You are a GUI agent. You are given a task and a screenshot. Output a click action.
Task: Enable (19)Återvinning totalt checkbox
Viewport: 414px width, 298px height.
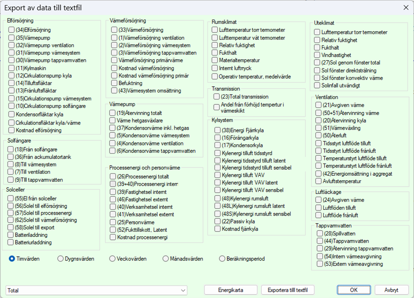(113, 113)
